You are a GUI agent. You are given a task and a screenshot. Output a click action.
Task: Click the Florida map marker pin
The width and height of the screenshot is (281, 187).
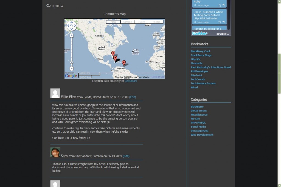pyautogui.click(x=113, y=54)
